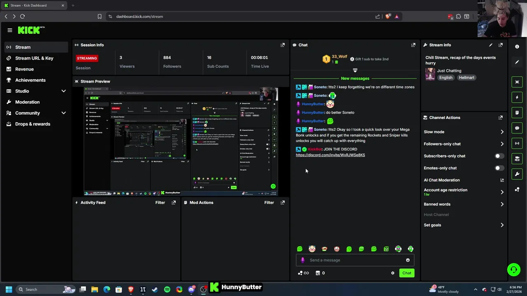Reload the Kick dashboard page
This screenshot has height=296, width=527.
click(x=22, y=16)
